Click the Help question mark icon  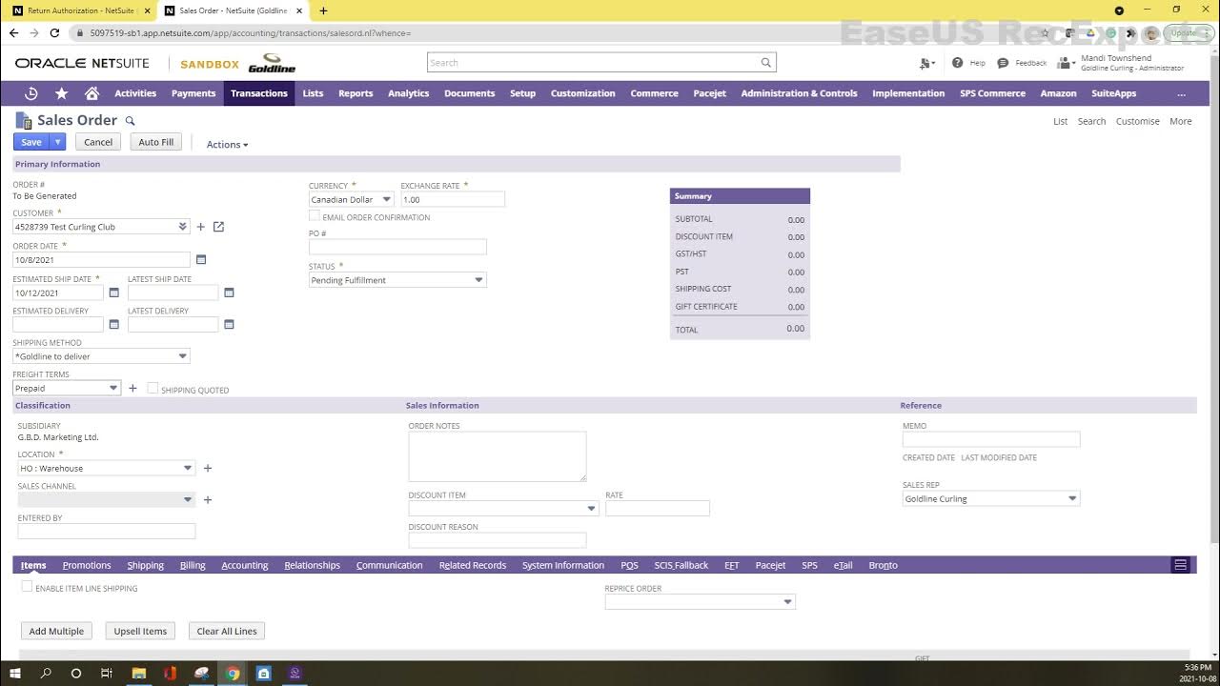click(x=957, y=63)
